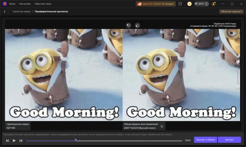Click the Оригинальное видео label
This screenshot has width=246, height=147.
pos(18,124)
